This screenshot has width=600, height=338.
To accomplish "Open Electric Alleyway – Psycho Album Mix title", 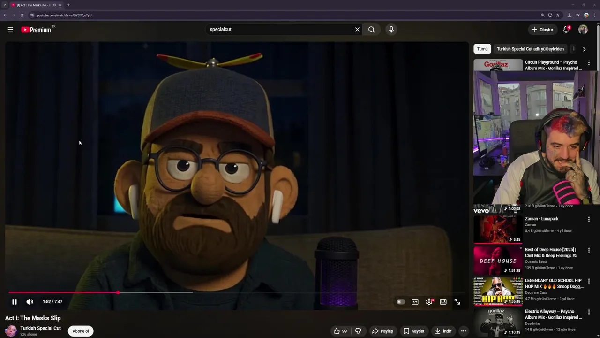I will (554, 315).
